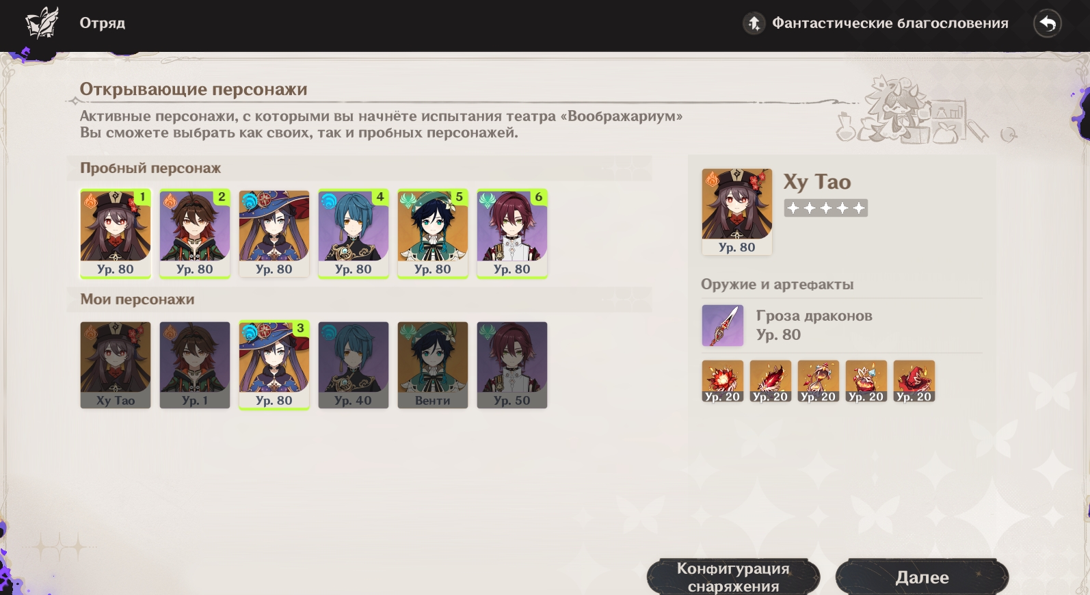Open Конфигурация снаряжения button
The image size is (1090, 595).
[733, 577]
